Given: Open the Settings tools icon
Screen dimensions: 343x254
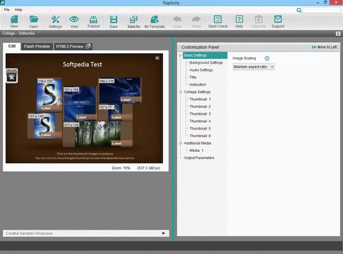Looking at the screenshot, I should coord(55,21).
